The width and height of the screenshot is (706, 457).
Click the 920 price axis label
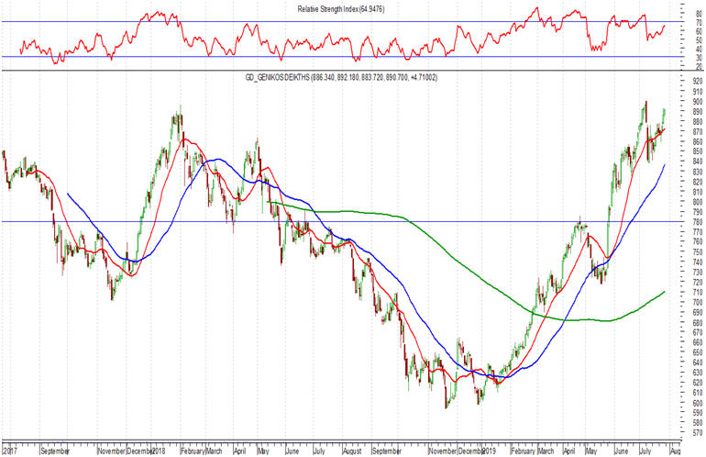[698, 82]
